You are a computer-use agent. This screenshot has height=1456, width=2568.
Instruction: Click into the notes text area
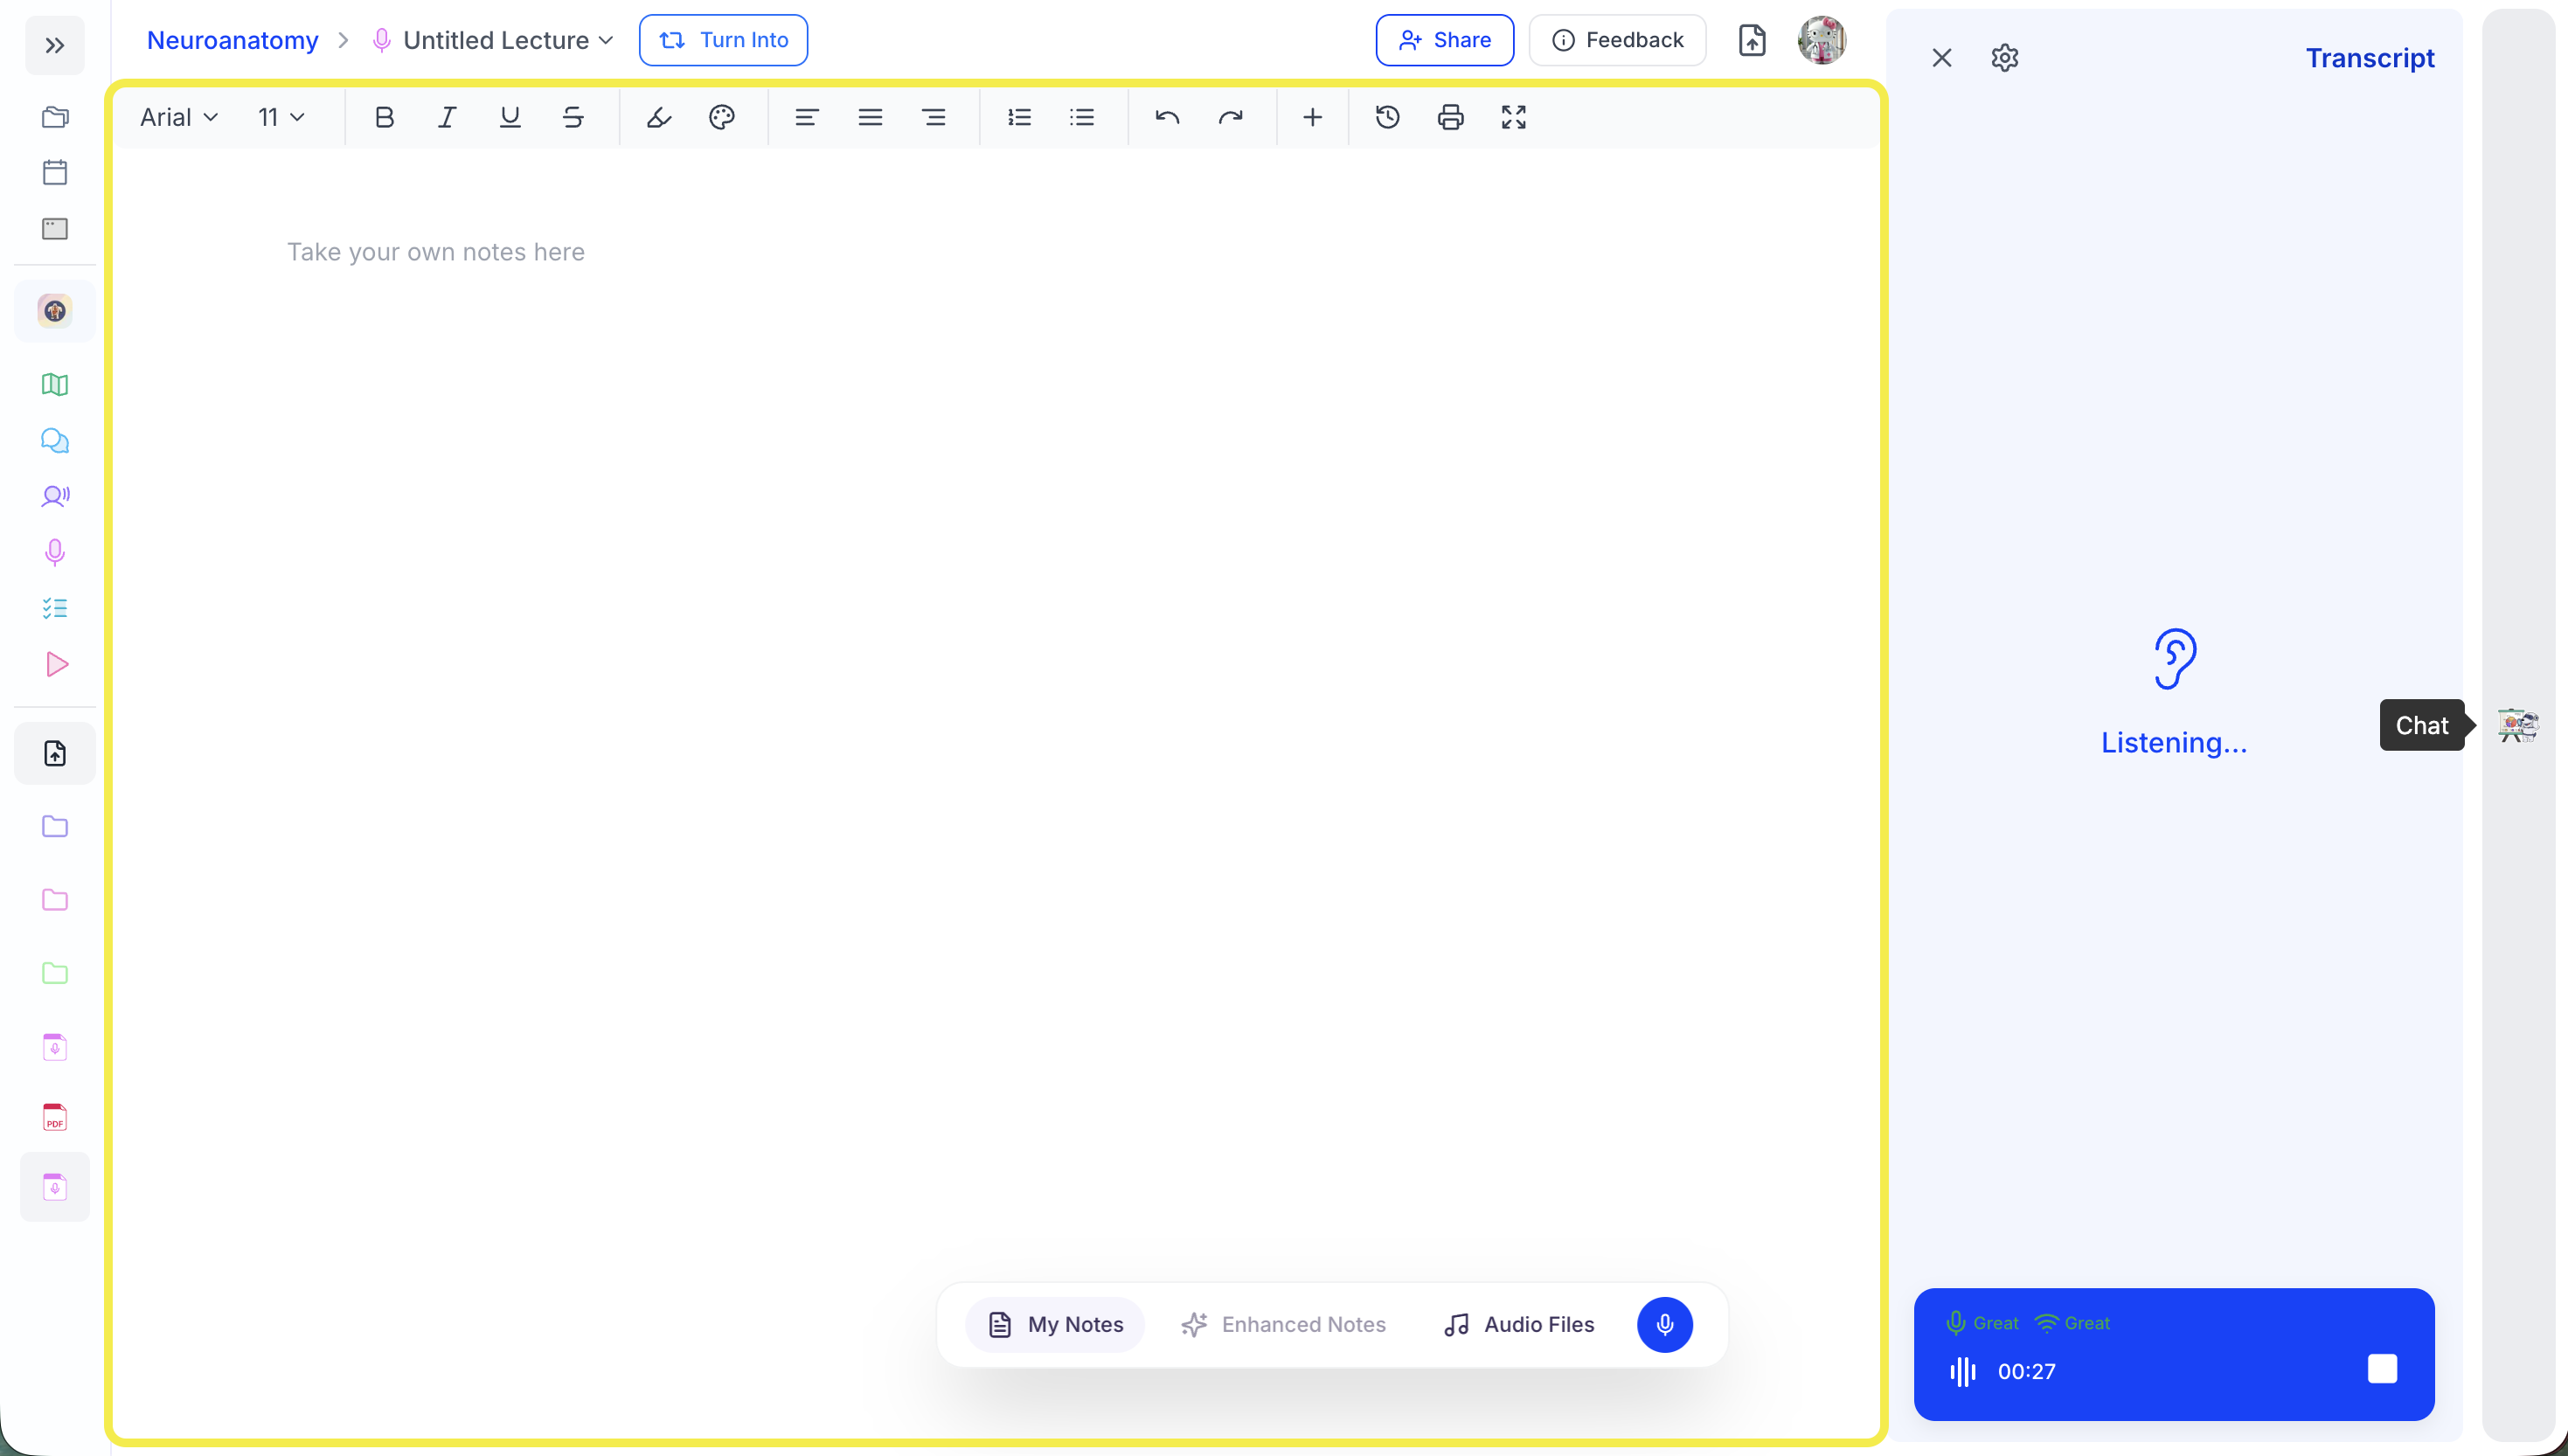[x=436, y=252]
